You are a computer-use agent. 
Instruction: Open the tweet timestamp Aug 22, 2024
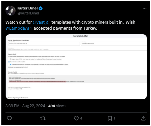[33, 106]
